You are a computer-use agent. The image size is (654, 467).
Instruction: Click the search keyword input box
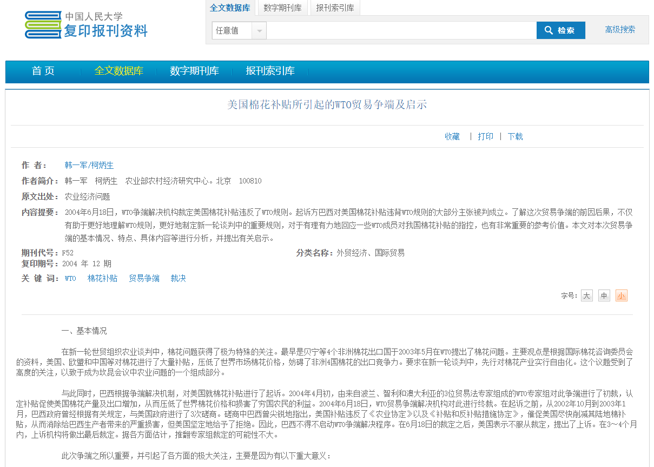400,30
